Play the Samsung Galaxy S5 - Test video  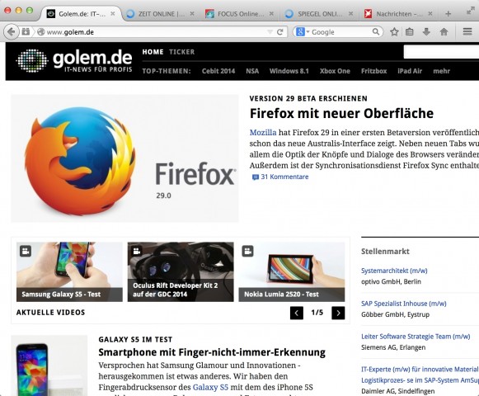click(x=69, y=272)
